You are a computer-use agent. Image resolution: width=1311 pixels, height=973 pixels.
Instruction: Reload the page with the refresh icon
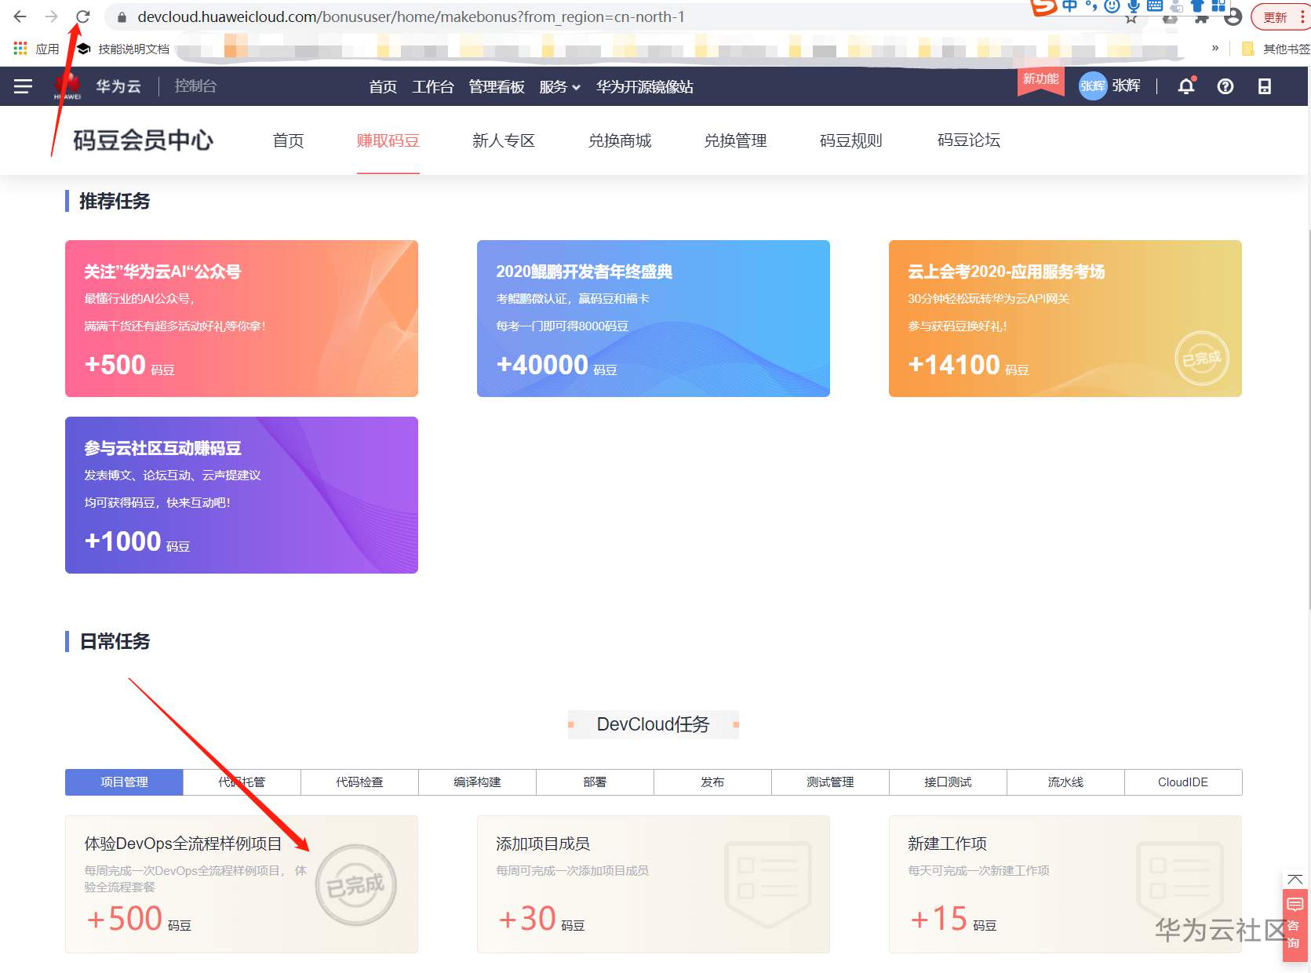(x=83, y=16)
